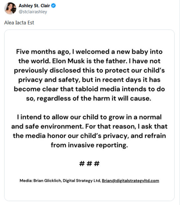This screenshot has width=180, height=205.
Task: Click the line the media honor our child's privacy
Action: (89, 136)
